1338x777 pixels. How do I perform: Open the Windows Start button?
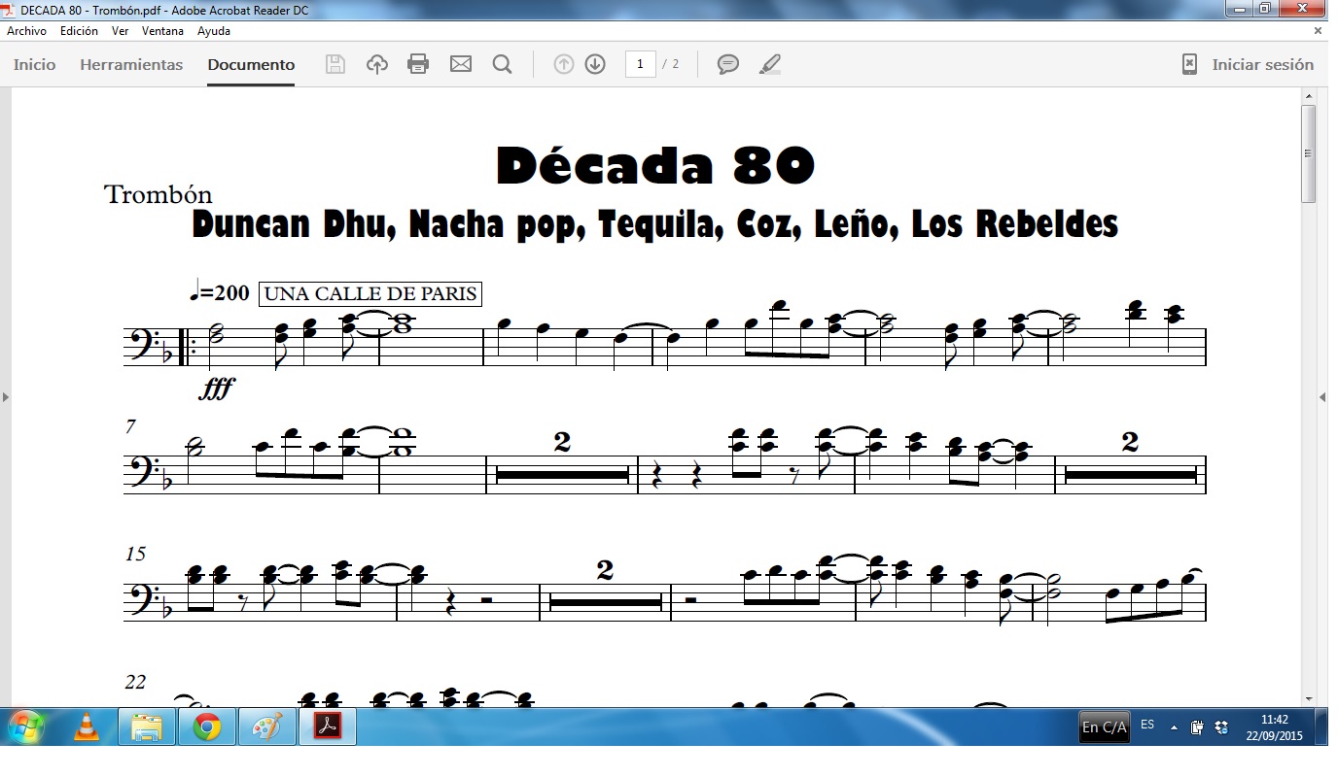click(25, 726)
